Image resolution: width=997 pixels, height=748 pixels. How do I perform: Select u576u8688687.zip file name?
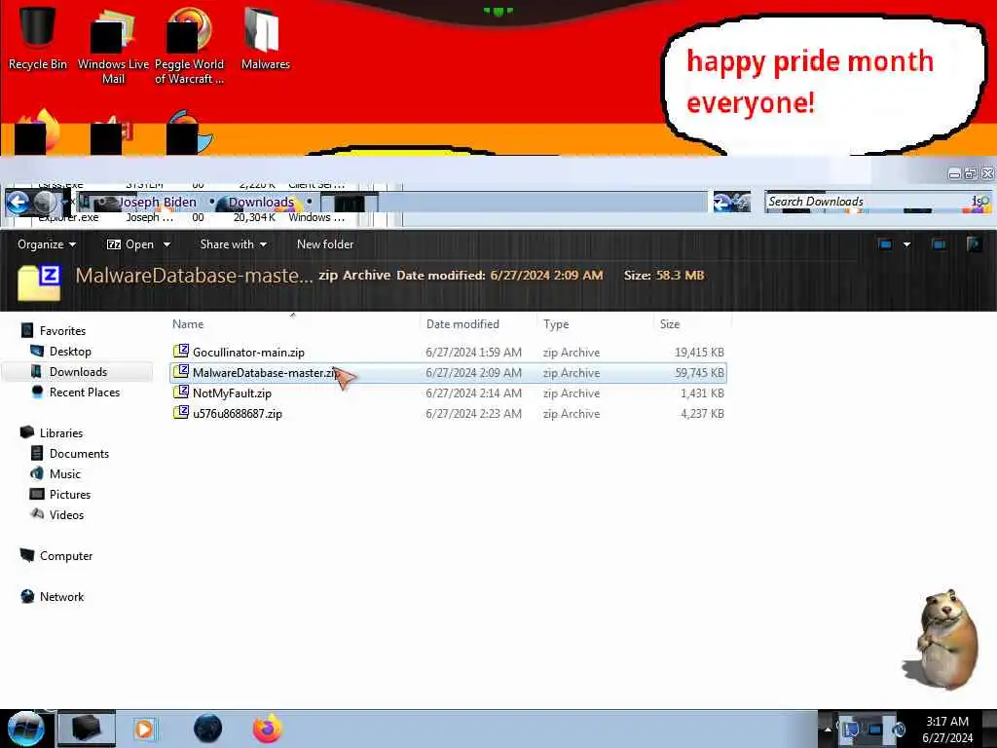pos(238,413)
